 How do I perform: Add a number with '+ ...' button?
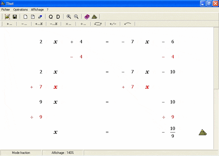9,24
